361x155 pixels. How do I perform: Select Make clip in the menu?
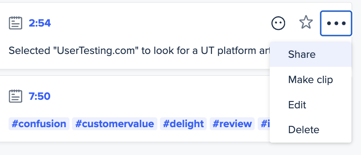click(x=310, y=80)
